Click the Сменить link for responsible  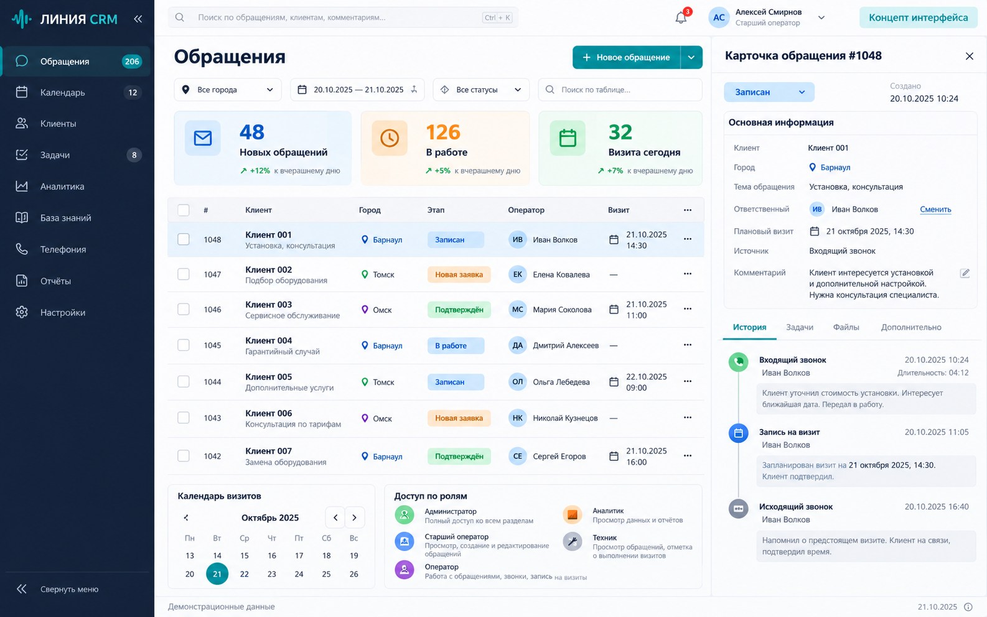pyautogui.click(x=935, y=210)
